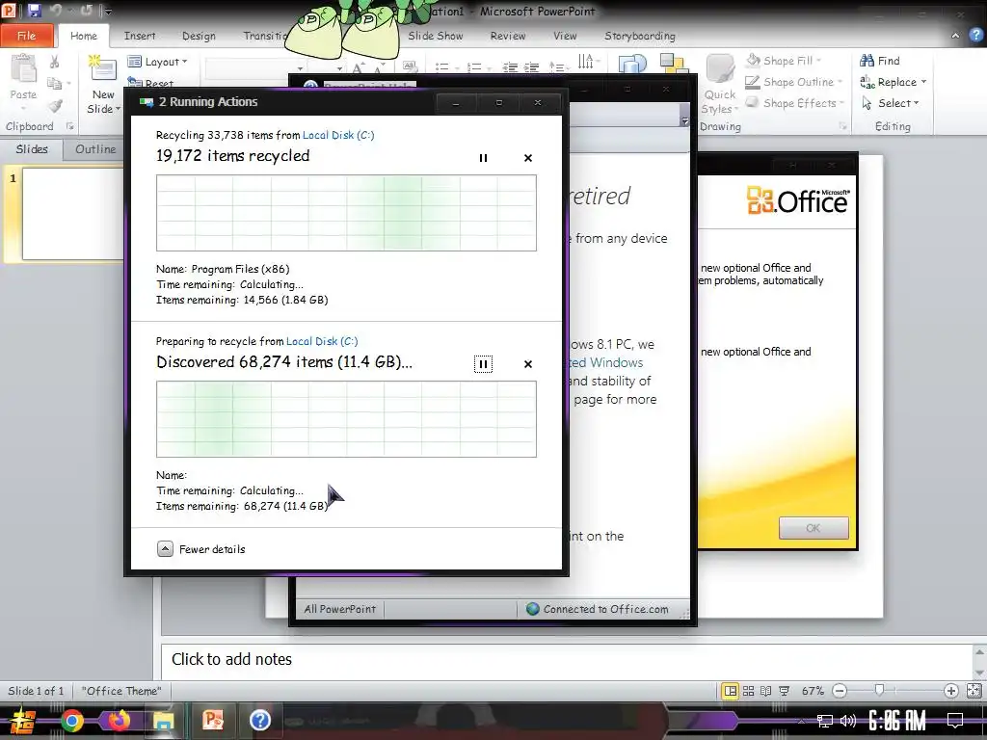
Task: Pause the Program Files (x86) recycling operation
Action: click(483, 158)
